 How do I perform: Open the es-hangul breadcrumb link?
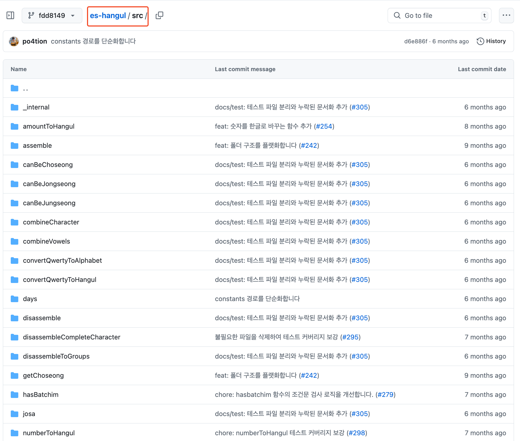click(x=108, y=15)
